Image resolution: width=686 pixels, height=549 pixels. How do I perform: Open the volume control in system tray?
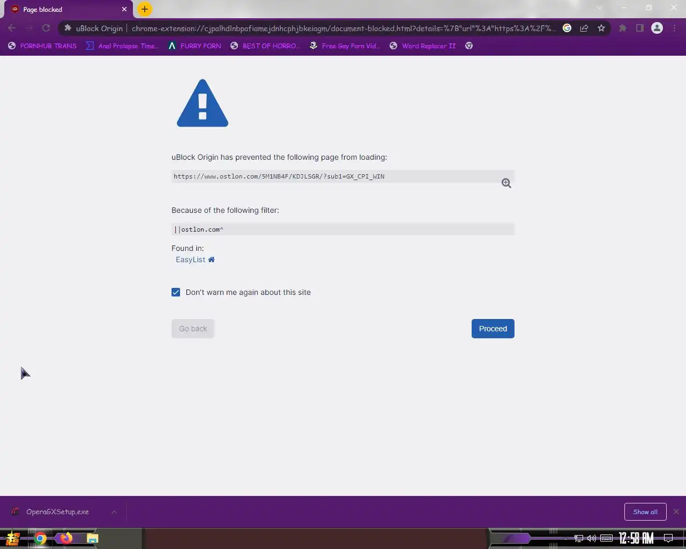click(592, 538)
